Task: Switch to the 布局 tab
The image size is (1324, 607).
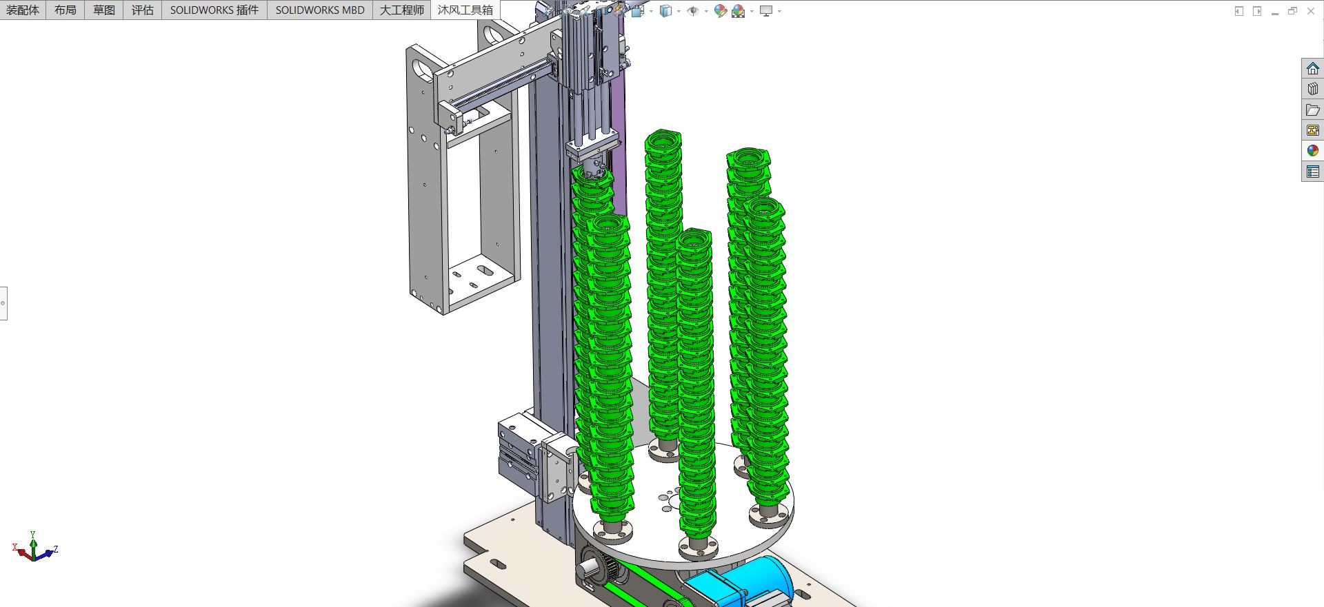Action: click(x=66, y=10)
